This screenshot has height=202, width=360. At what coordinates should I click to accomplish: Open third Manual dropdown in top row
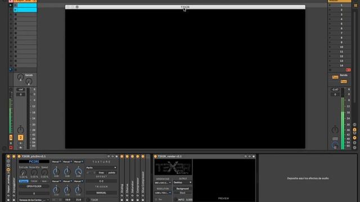coord(78,162)
